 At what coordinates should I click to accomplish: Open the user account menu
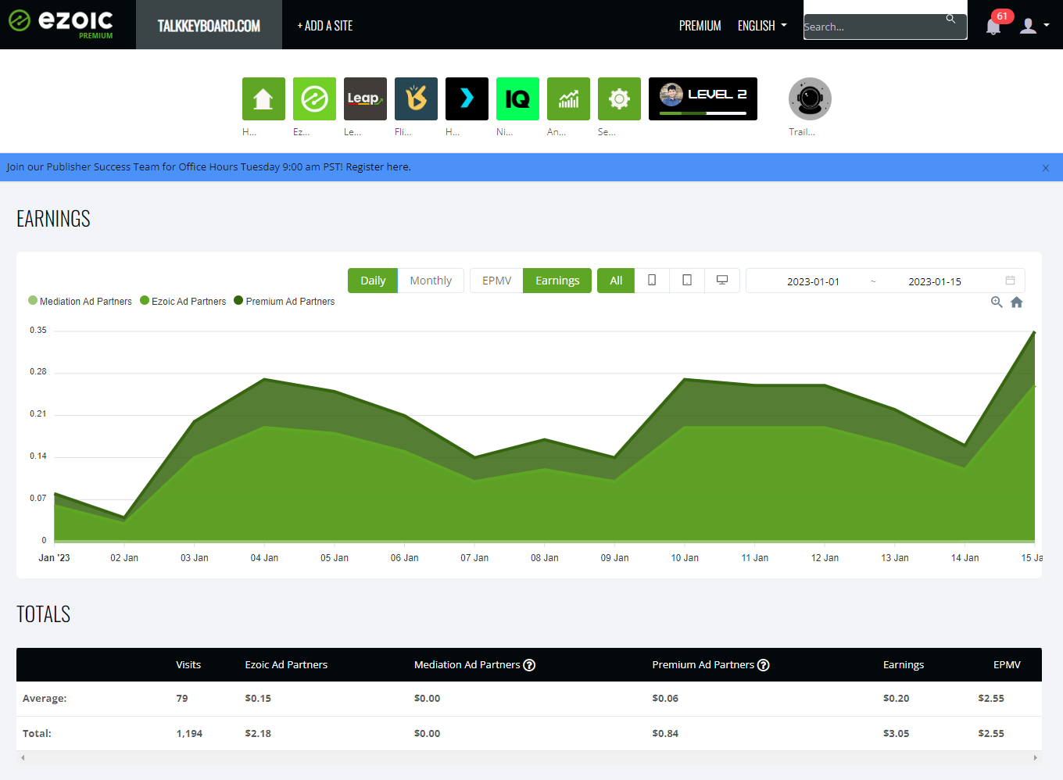pos(1034,26)
